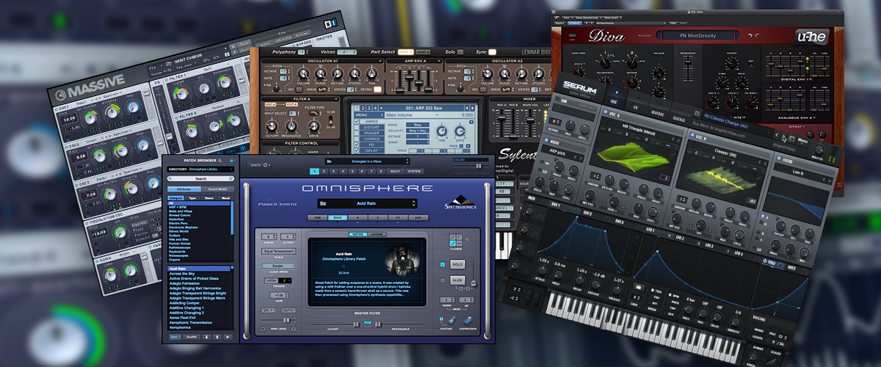The height and width of the screenshot is (367, 881).
Task: Click the Search field in Patch Browser
Action: tap(201, 178)
